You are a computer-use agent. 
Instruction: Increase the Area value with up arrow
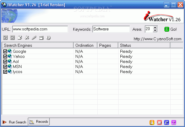point(155,27)
